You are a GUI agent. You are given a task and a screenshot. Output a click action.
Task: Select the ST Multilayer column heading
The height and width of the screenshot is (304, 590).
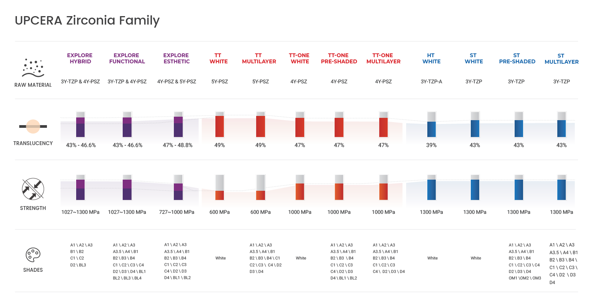(x=562, y=59)
